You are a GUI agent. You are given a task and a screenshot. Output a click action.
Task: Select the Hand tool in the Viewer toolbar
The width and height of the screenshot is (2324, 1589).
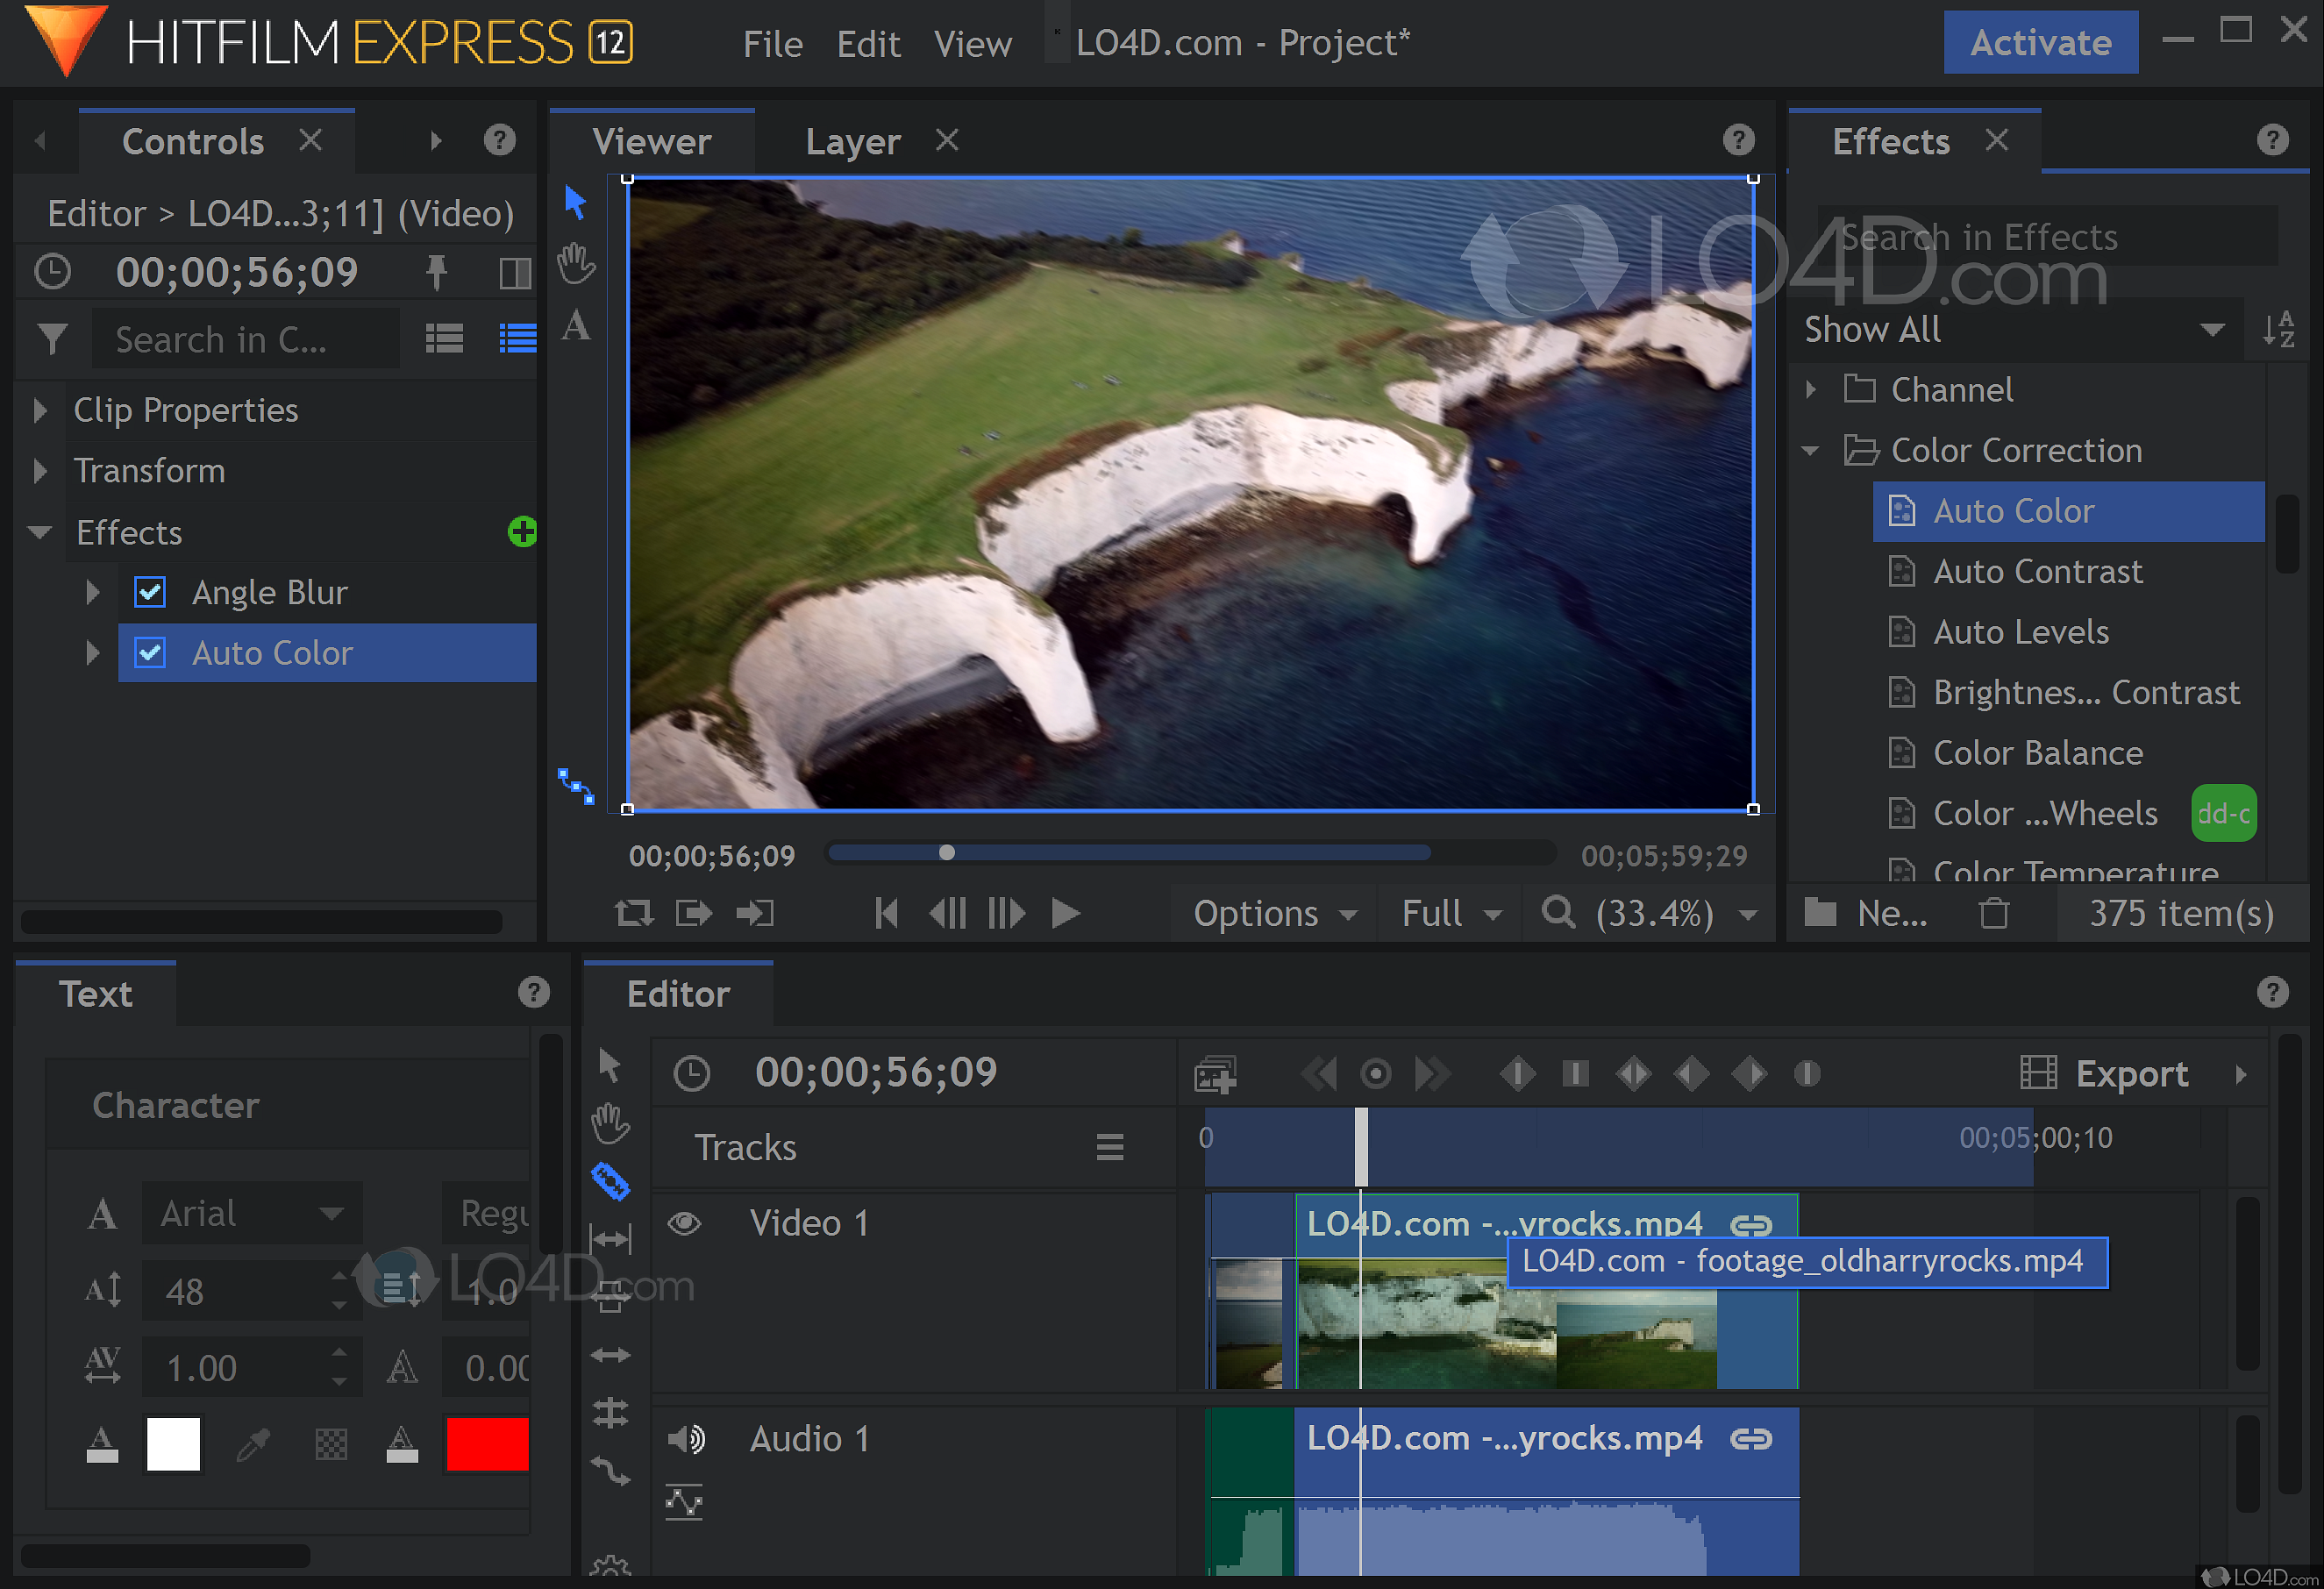pos(576,264)
